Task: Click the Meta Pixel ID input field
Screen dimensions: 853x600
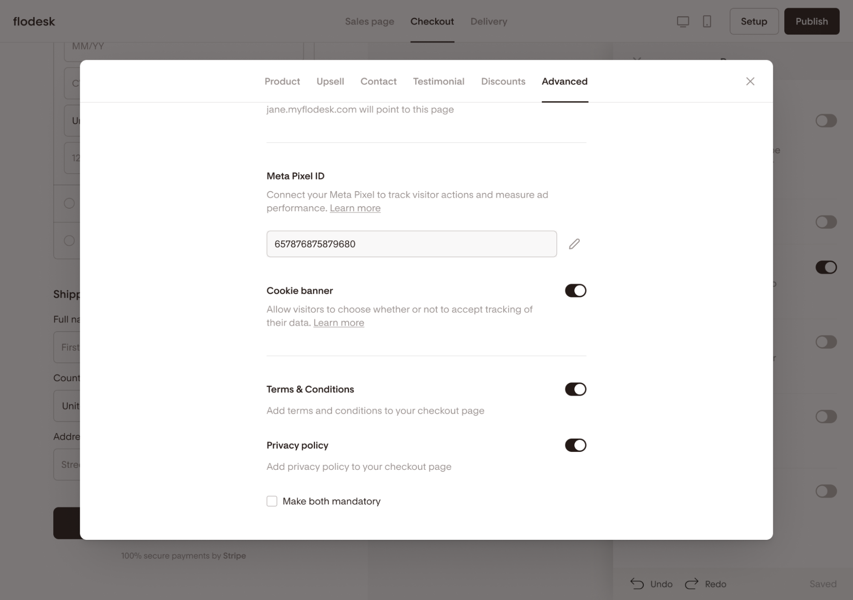Action: [411, 244]
